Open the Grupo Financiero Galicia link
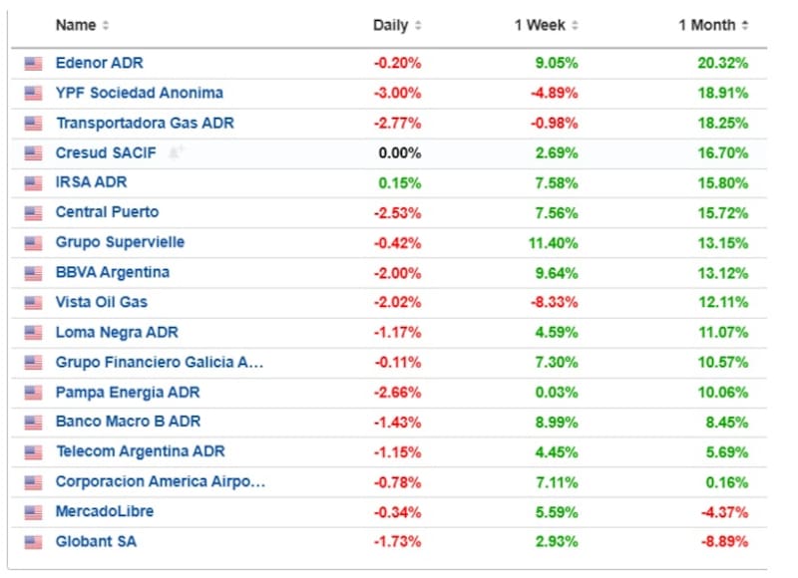798x578 pixels. [159, 363]
